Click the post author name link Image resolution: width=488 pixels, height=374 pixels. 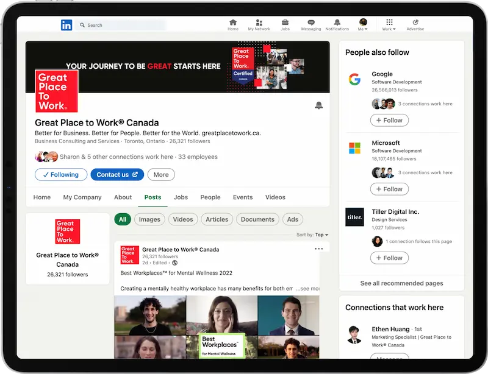click(x=181, y=249)
